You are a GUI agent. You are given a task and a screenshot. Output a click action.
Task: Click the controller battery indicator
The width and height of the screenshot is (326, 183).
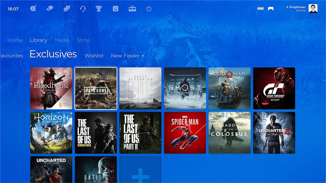(x=260, y=8)
